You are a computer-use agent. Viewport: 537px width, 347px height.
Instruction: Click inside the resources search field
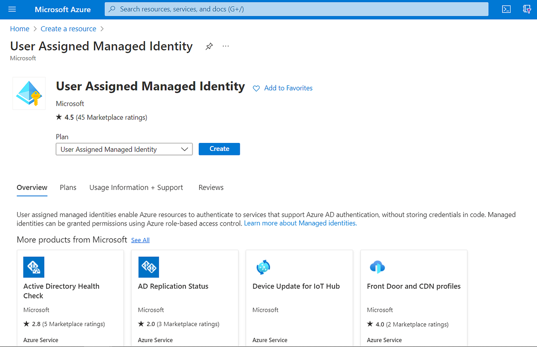[268, 9]
